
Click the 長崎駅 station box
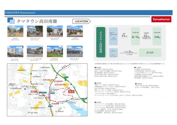157,36
